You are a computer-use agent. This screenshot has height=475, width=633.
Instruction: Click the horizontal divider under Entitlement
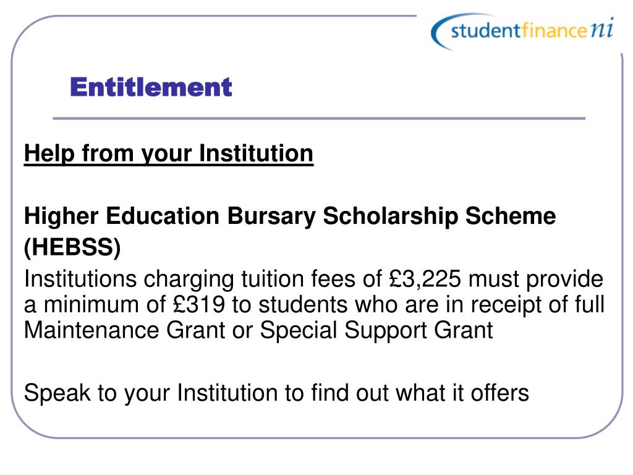(319, 118)
